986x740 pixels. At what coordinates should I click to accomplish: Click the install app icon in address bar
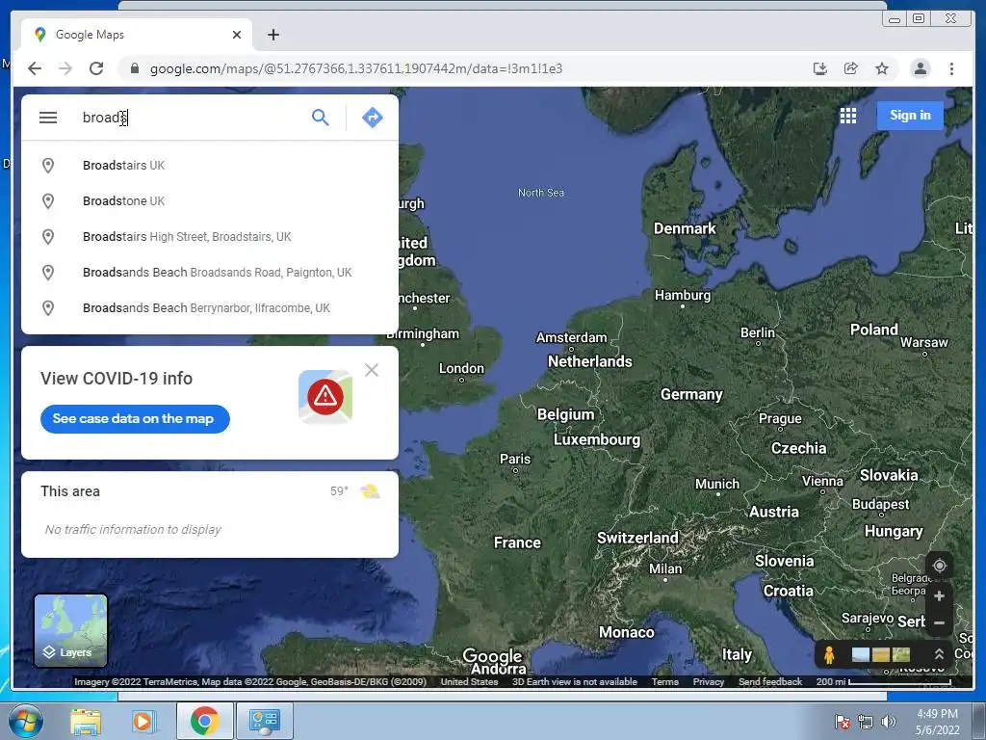[x=820, y=68]
